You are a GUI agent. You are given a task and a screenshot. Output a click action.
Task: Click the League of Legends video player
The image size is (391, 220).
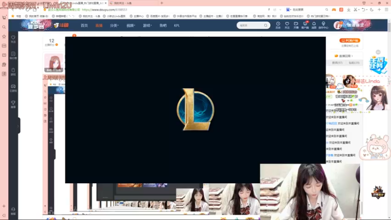point(195,110)
